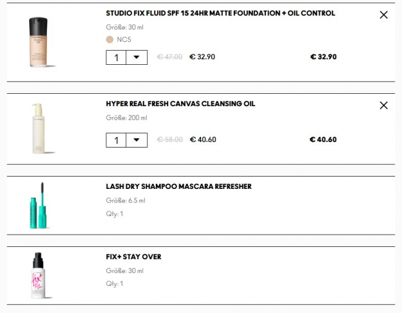
Task: Remove Studio Fix Fluid foundation from cart
Action: (383, 15)
